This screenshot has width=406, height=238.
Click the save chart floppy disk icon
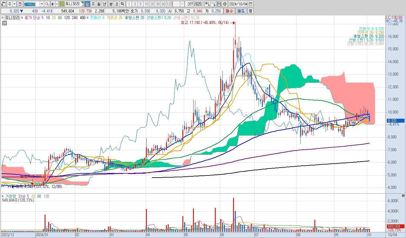coord(219,4)
